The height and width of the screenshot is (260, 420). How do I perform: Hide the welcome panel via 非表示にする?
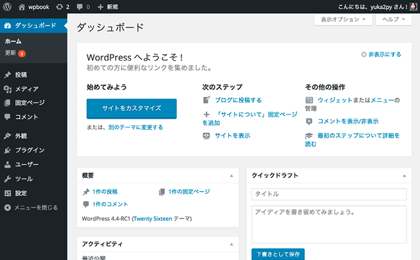coord(385,54)
